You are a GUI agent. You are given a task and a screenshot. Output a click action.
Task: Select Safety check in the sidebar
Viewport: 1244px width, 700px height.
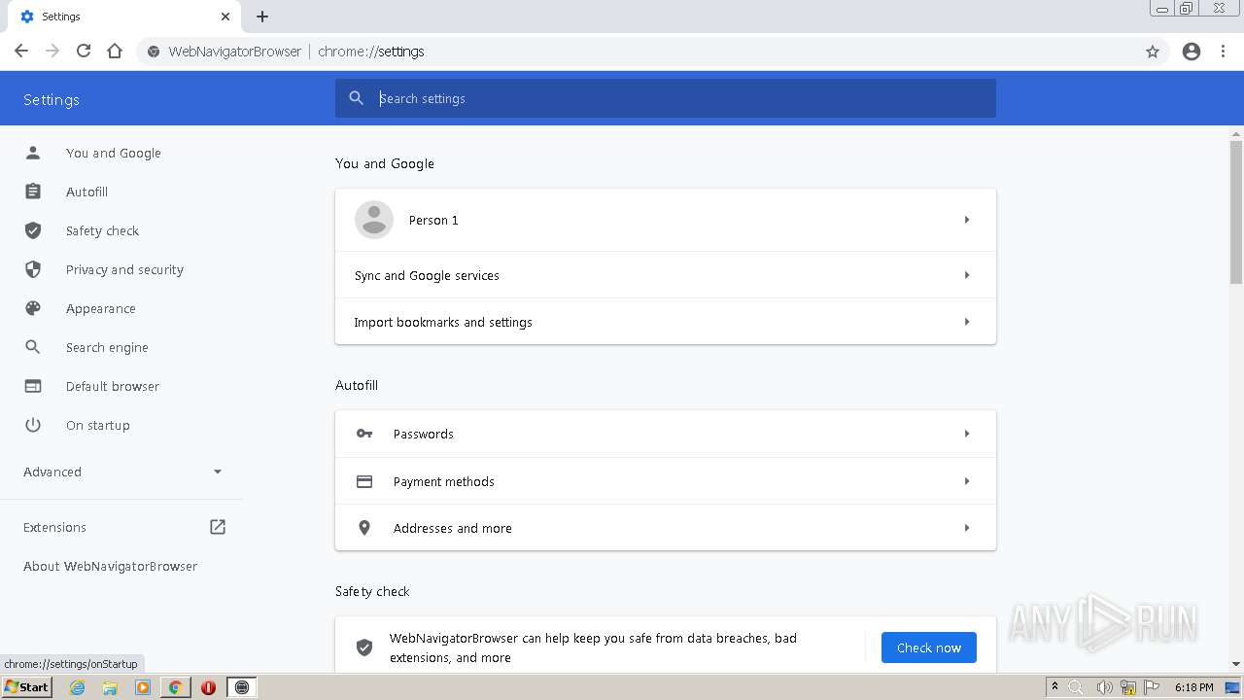(102, 230)
